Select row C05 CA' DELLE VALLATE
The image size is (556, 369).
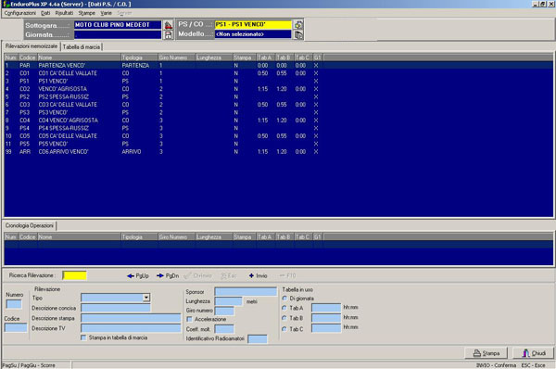[278, 136]
